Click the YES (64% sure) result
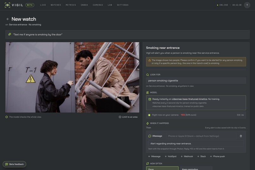This screenshot has width=255, height=170. pyautogui.click(x=188, y=115)
